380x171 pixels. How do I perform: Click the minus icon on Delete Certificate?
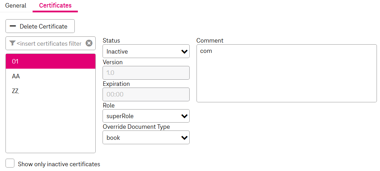click(13, 26)
